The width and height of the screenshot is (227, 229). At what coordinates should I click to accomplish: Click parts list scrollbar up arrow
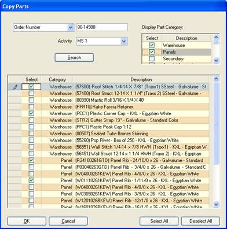tap(216, 79)
